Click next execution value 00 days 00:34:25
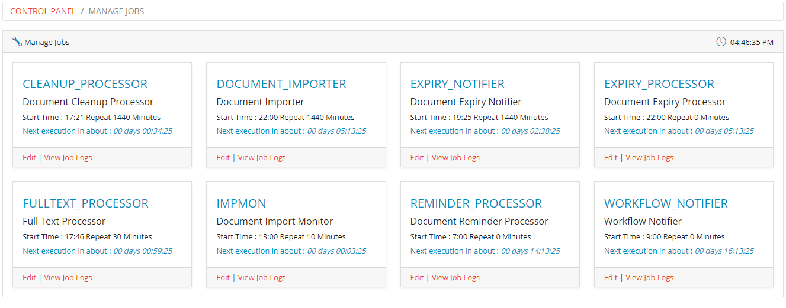Image resolution: width=786 pixels, height=308 pixels. [143, 131]
